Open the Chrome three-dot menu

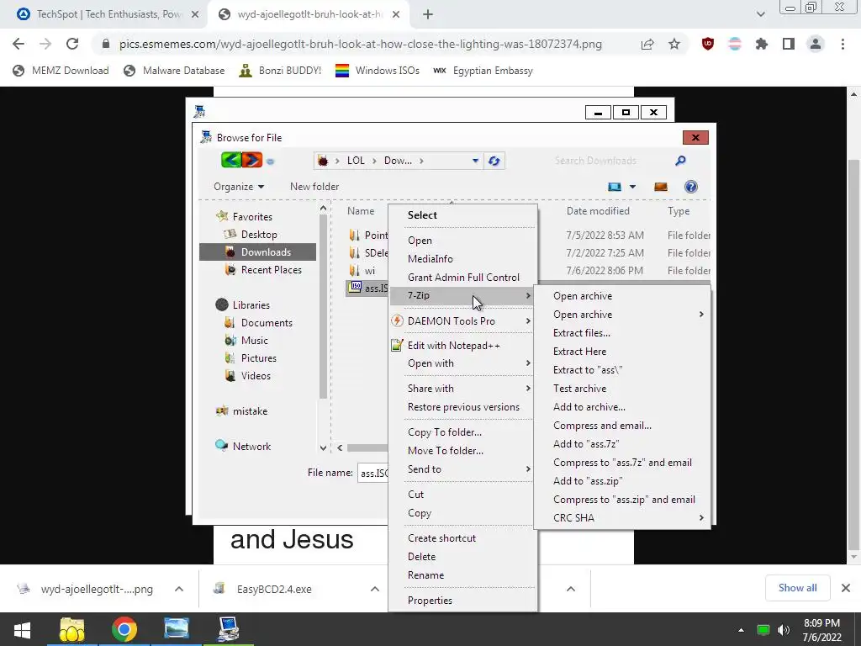pos(843,44)
